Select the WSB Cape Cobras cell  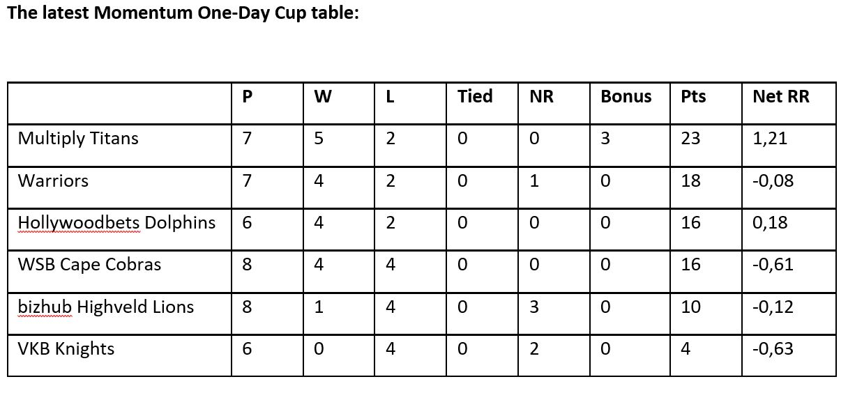pos(119,272)
